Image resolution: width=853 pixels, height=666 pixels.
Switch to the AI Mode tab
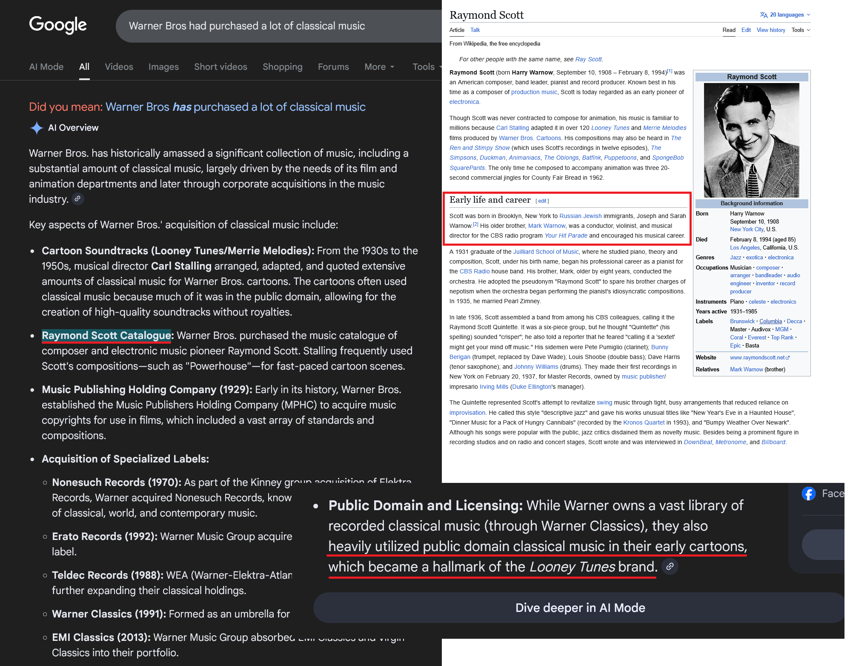coord(46,67)
